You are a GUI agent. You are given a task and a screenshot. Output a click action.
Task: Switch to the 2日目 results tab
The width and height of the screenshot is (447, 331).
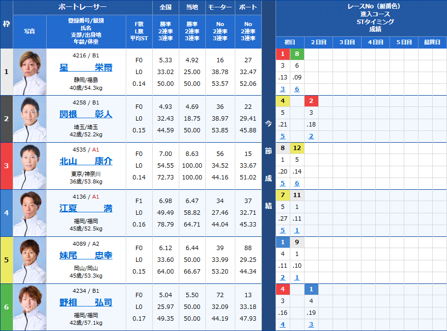pos(317,42)
